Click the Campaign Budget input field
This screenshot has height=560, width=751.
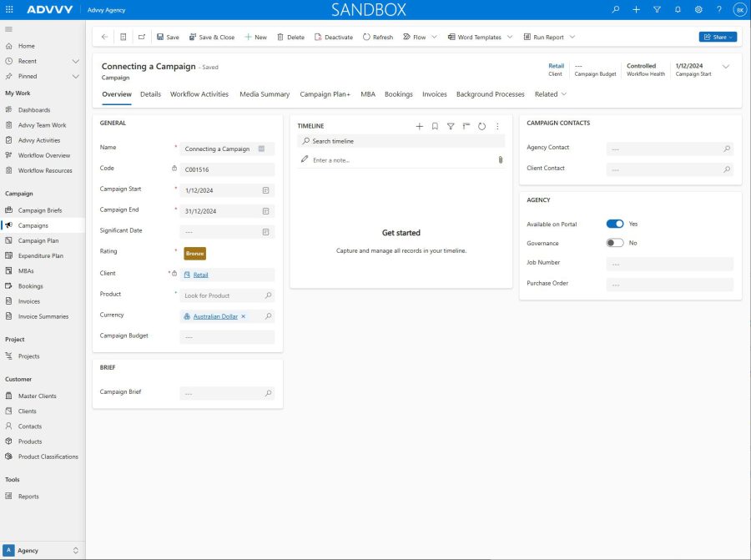(x=226, y=337)
